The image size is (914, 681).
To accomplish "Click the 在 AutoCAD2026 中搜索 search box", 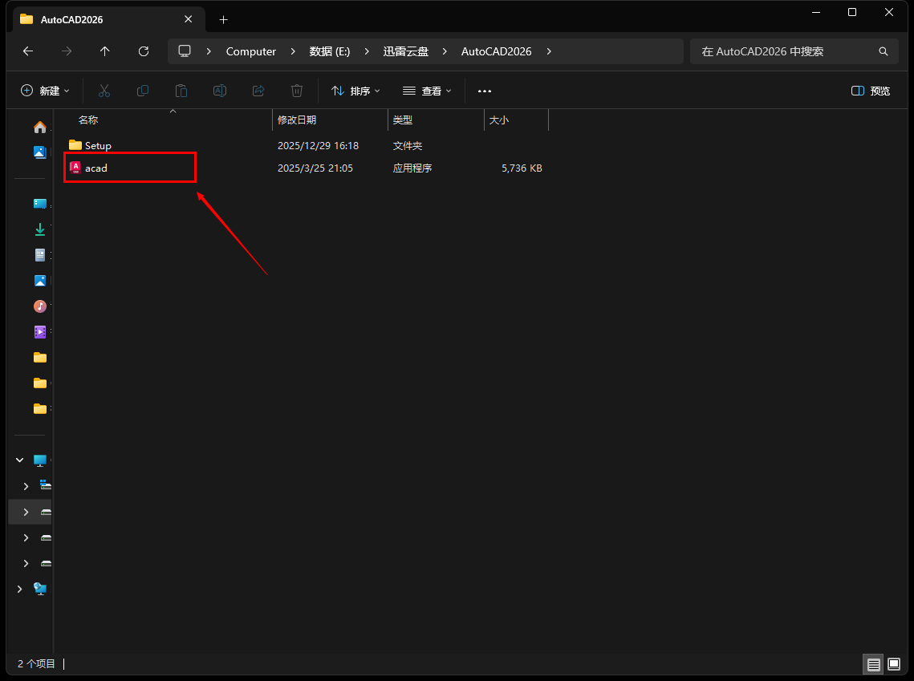I will 786,51.
